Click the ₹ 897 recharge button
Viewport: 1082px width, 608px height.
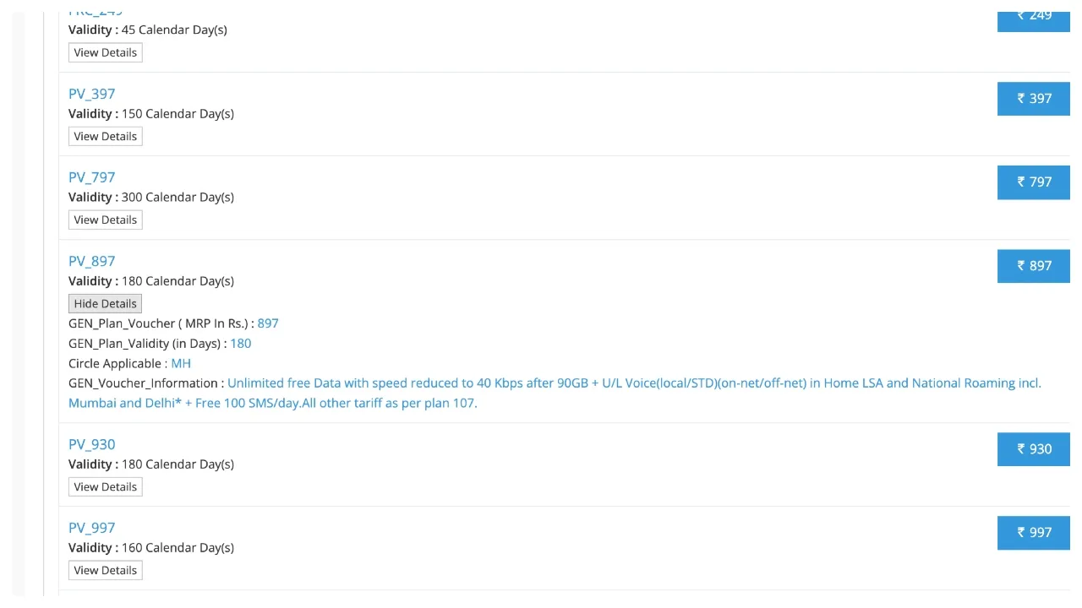(1034, 266)
